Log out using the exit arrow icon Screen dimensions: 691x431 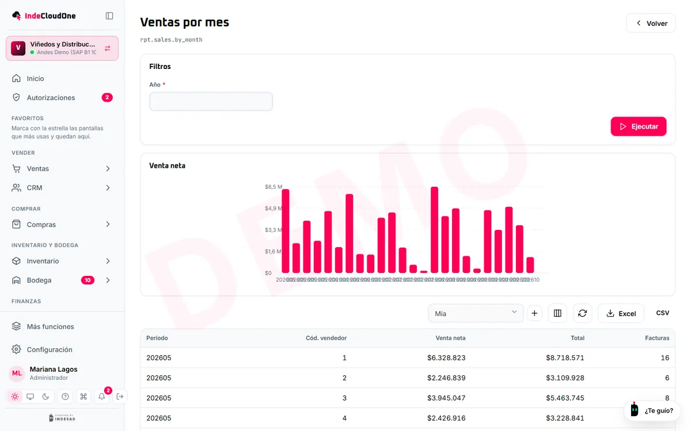tap(120, 397)
